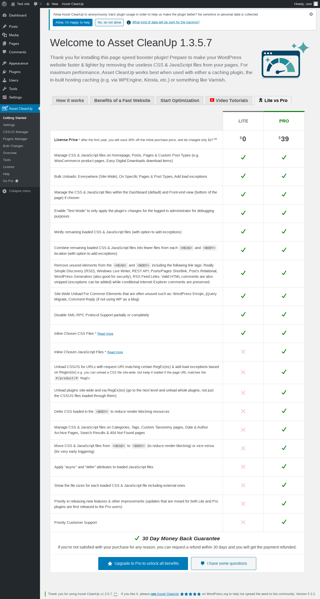
Task: Click the $0 Lite license price
Action: pyautogui.click(x=243, y=139)
